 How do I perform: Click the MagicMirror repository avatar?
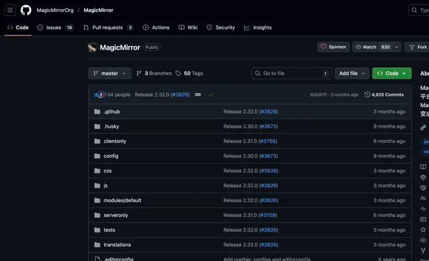tap(92, 48)
